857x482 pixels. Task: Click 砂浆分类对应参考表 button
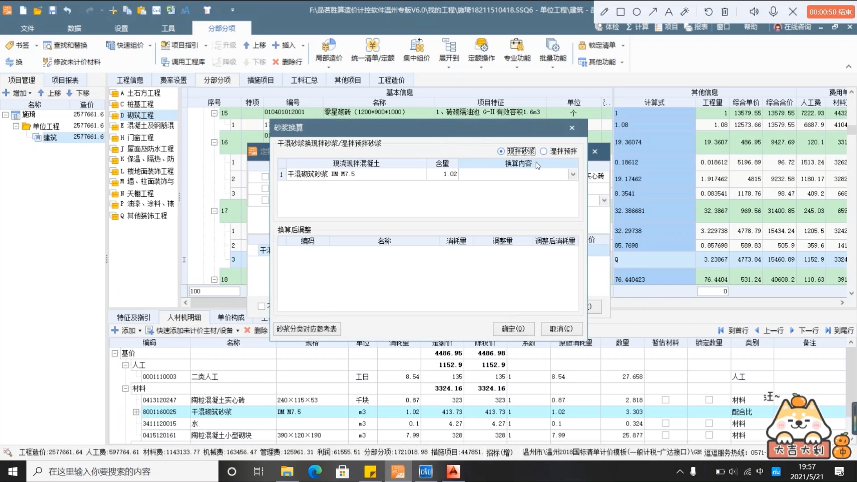pos(307,329)
